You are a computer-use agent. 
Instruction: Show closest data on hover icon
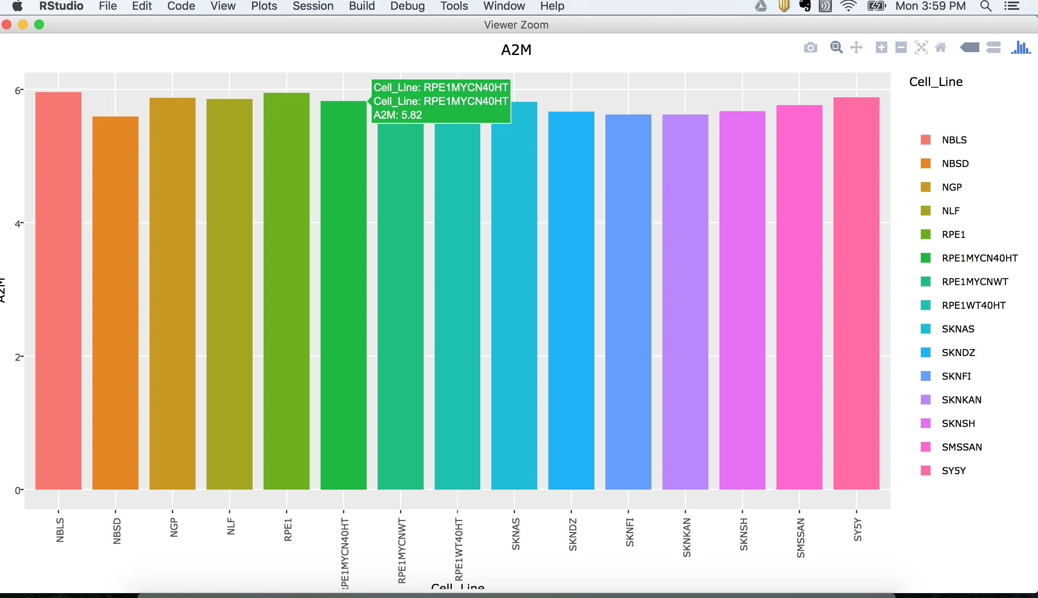pyautogui.click(x=970, y=48)
